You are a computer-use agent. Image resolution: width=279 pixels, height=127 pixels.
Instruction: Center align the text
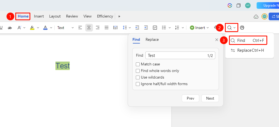[89, 28]
